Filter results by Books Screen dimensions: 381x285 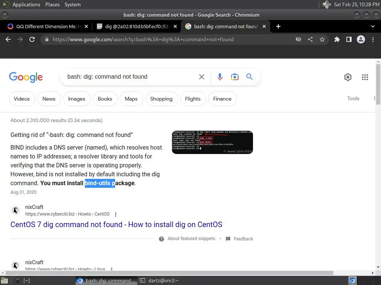(x=105, y=99)
